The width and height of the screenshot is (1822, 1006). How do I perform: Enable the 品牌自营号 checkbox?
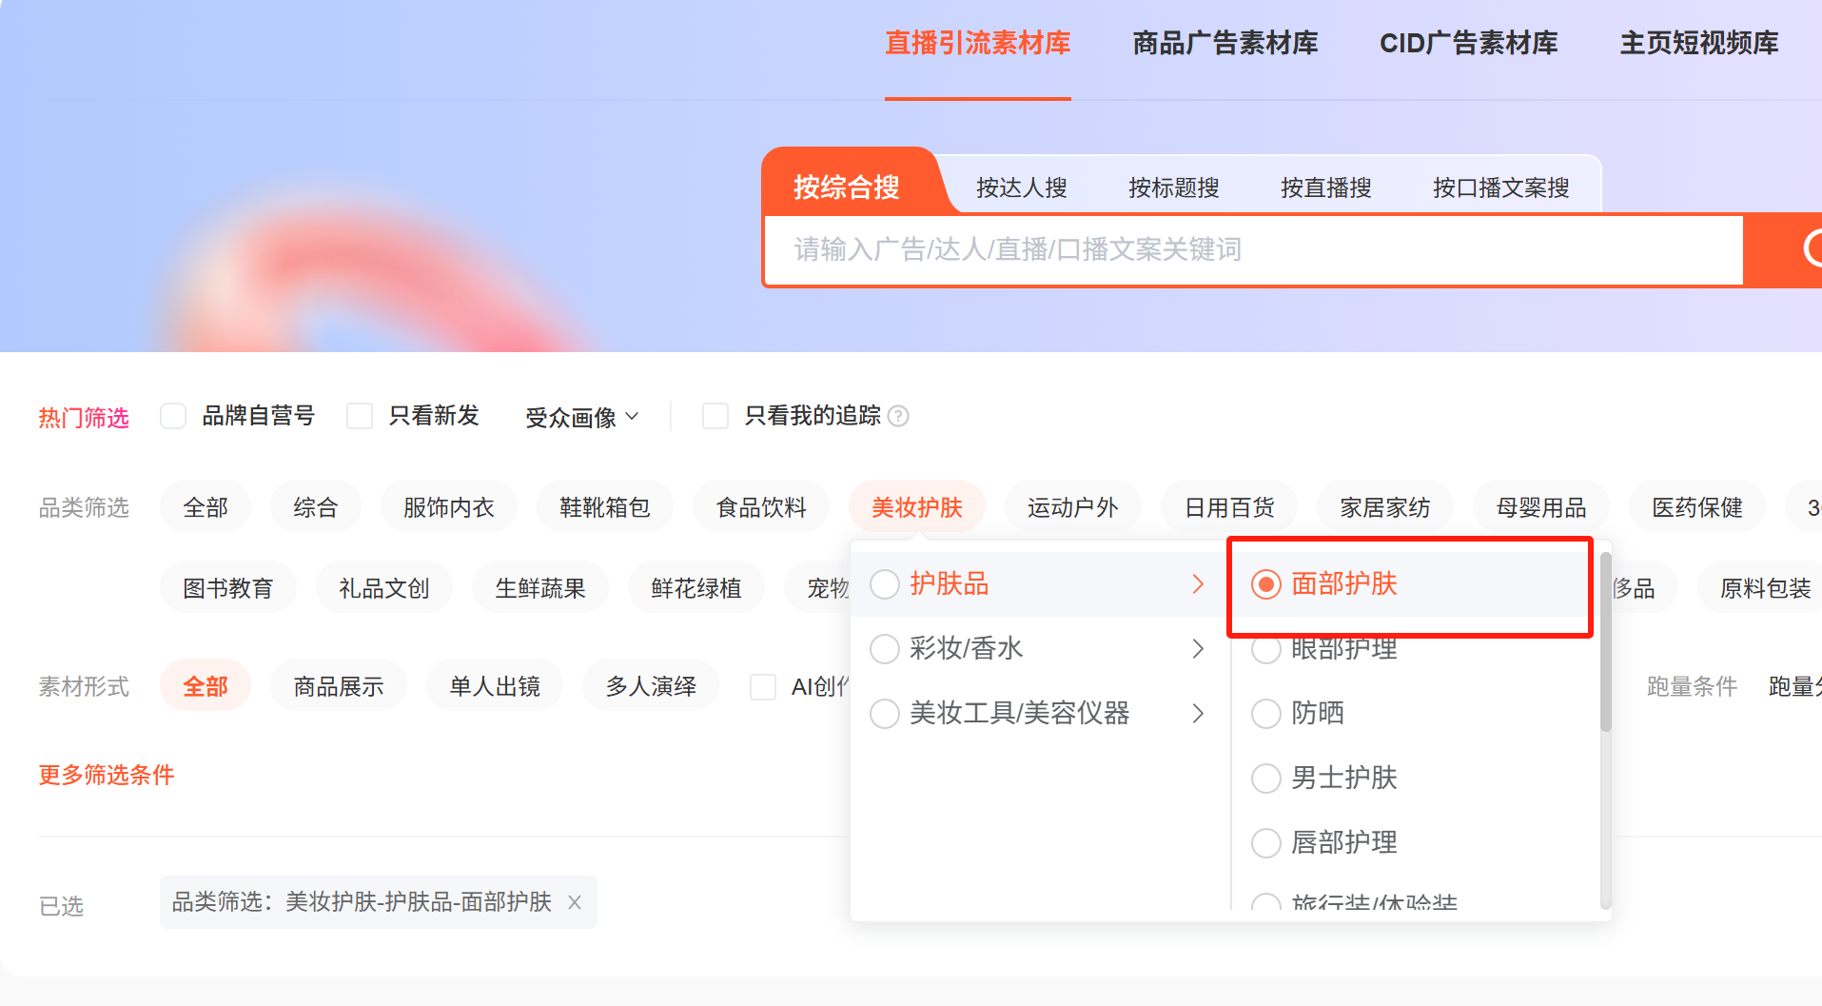point(173,416)
